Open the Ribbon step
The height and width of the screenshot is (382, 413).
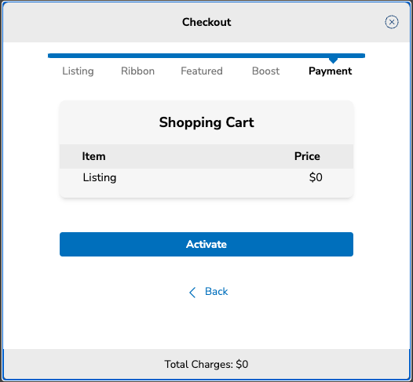click(137, 71)
